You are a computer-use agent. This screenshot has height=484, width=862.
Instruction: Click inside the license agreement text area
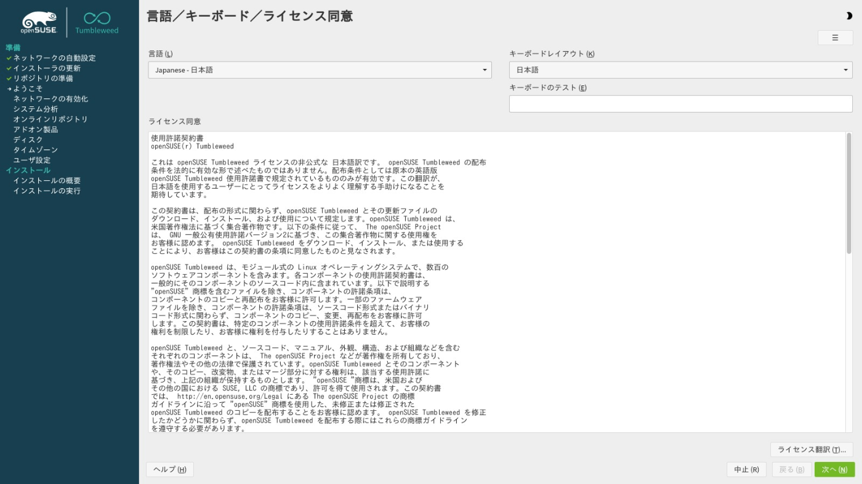(497, 282)
